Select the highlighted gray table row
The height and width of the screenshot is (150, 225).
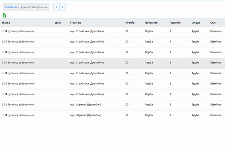(x=112, y=63)
